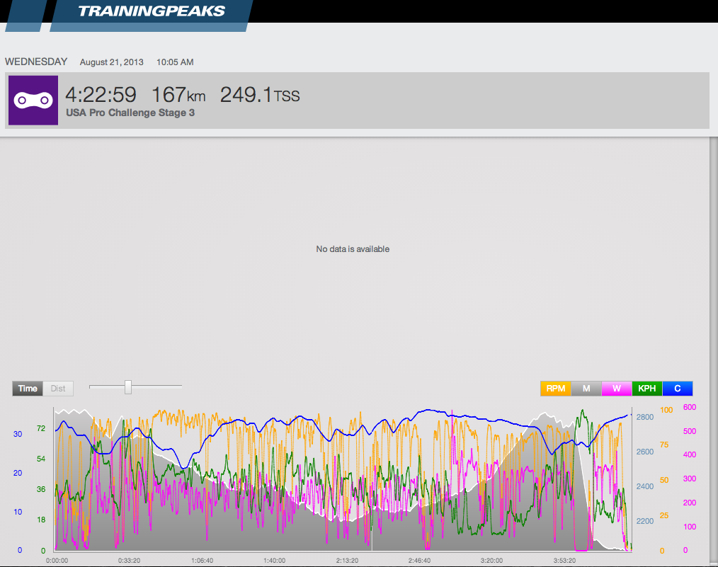
Task: Toggle the KPH speed series
Action: coord(647,389)
